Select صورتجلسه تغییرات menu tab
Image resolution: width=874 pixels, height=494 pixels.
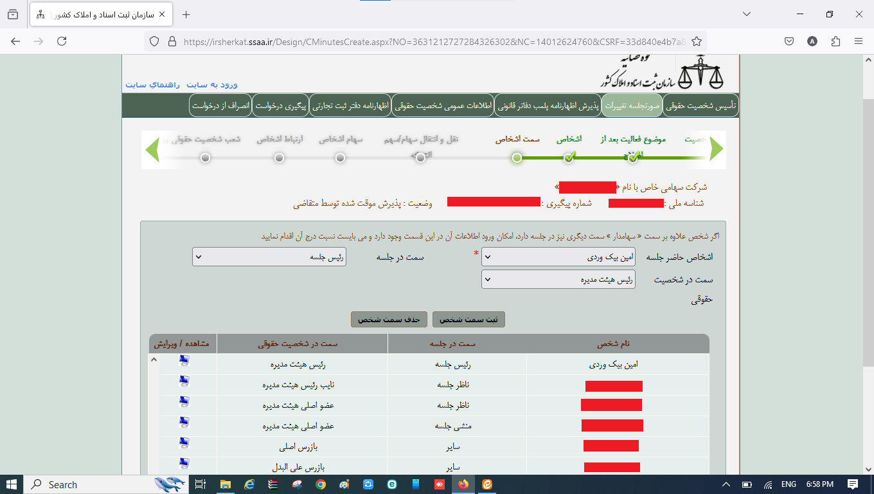[631, 105]
